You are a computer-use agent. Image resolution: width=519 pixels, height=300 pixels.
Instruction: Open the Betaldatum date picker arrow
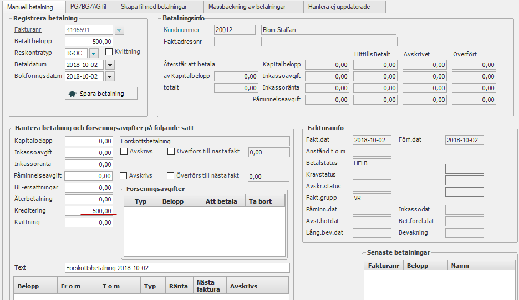click(109, 65)
